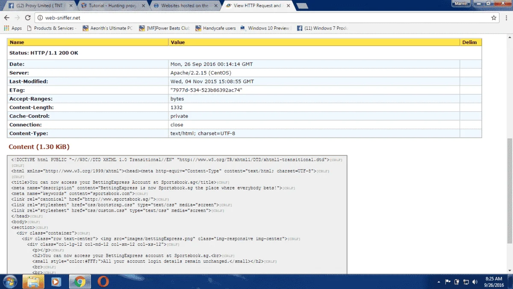Viewport: 513px width, 289px height.
Task: Open Windows Explorer from the taskbar
Action: [x=33, y=282]
